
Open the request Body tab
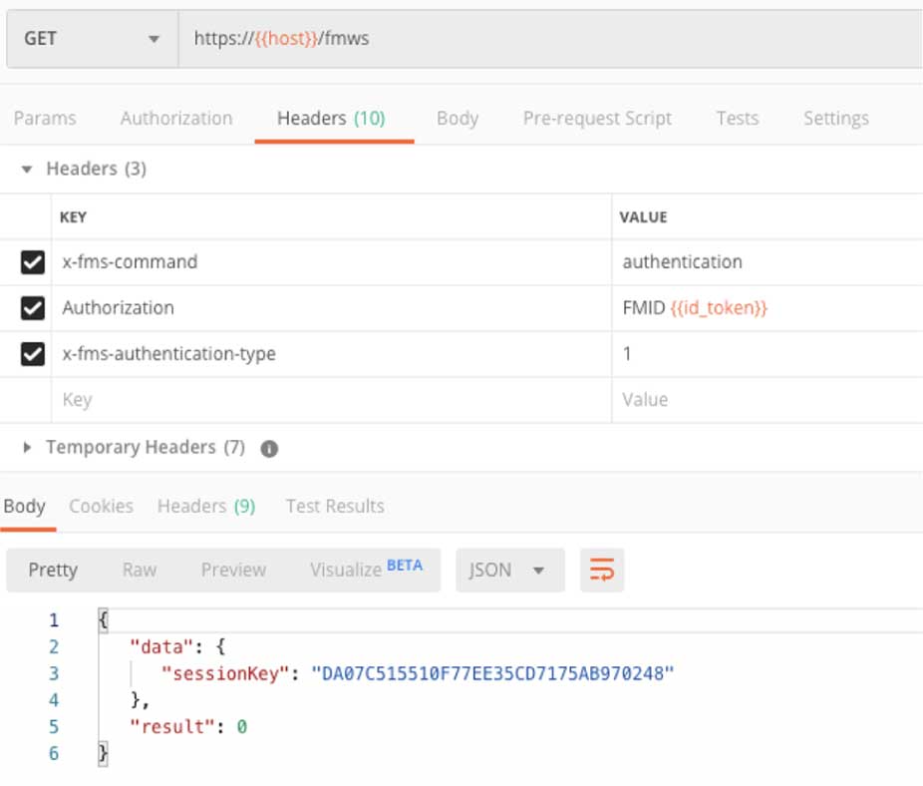click(x=458, y=119)
